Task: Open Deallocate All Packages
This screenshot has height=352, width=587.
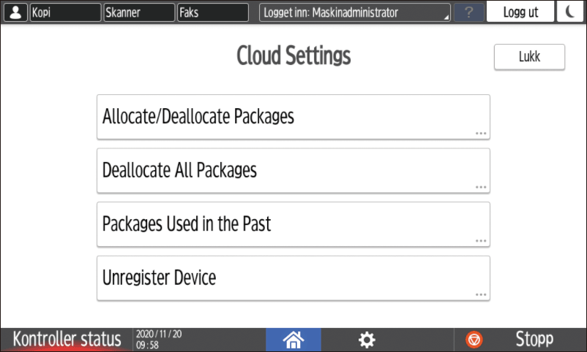Action: 293,171
